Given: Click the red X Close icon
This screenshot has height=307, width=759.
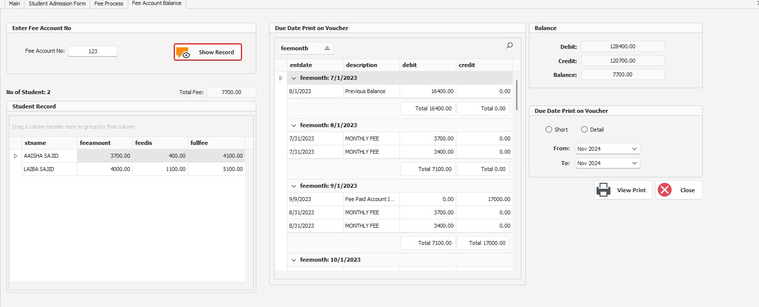Looking at the screenshot, I should [665, 190].
